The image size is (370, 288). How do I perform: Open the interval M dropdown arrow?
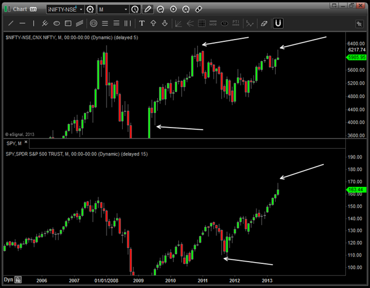click(126, 9)
